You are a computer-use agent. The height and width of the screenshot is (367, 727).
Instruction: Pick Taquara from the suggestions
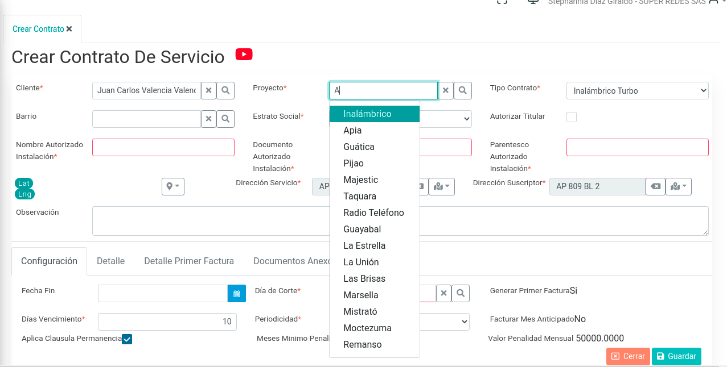pyautogui.click(x=375, y=196)
